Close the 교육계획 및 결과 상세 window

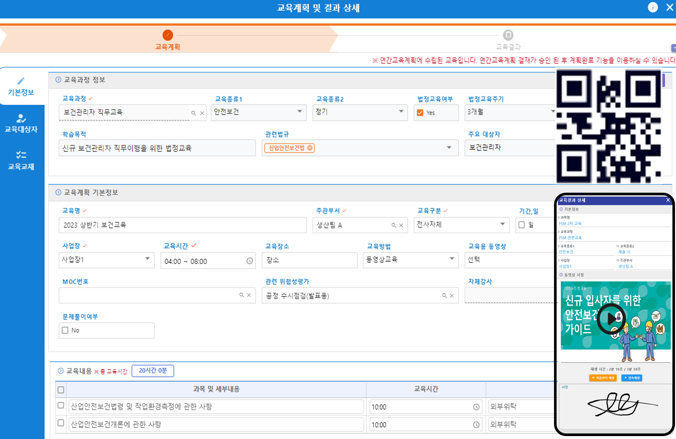669,7
